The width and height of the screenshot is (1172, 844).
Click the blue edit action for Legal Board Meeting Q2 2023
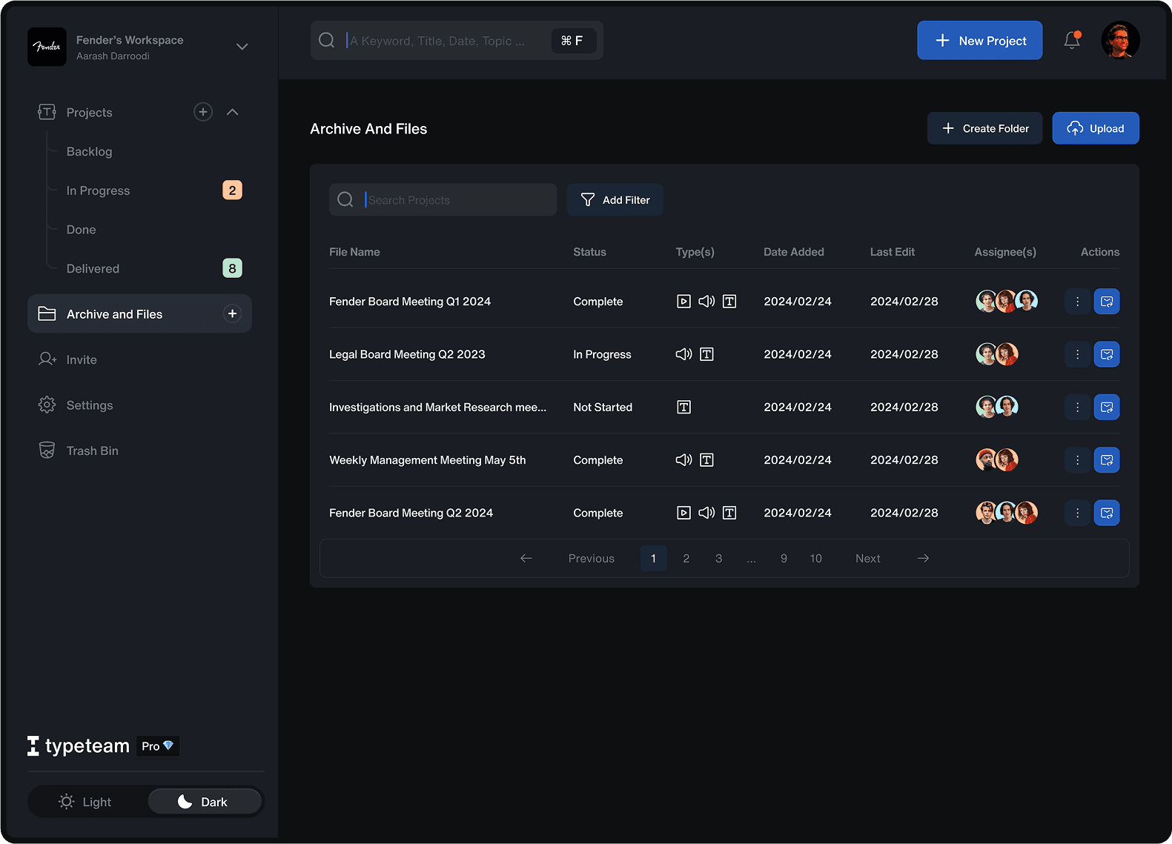coord(1107,354)
